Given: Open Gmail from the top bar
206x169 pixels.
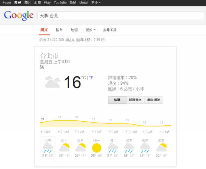Looking at the screenshot, I should click(84, 3).
